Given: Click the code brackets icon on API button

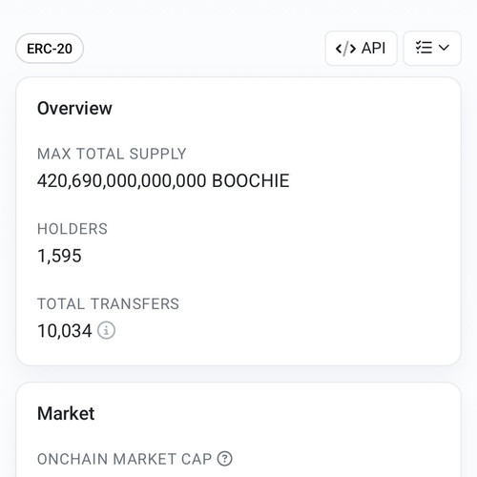Looking at the screenshot, I should 345,49.
